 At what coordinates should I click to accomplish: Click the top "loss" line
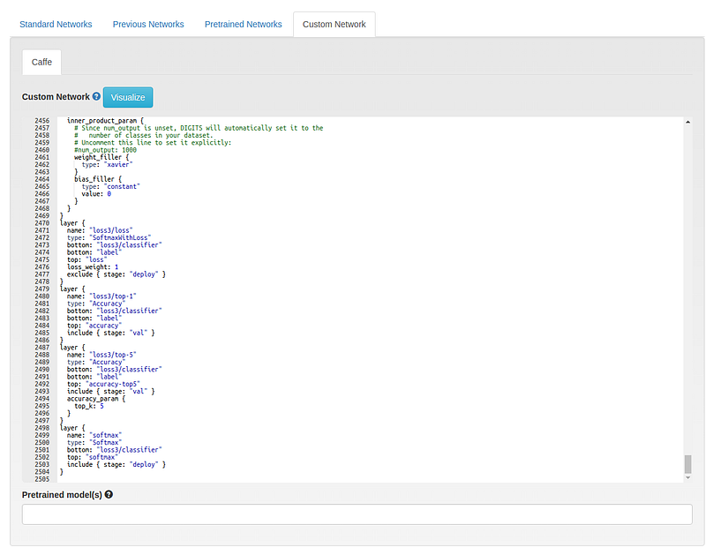coord(86,259)
